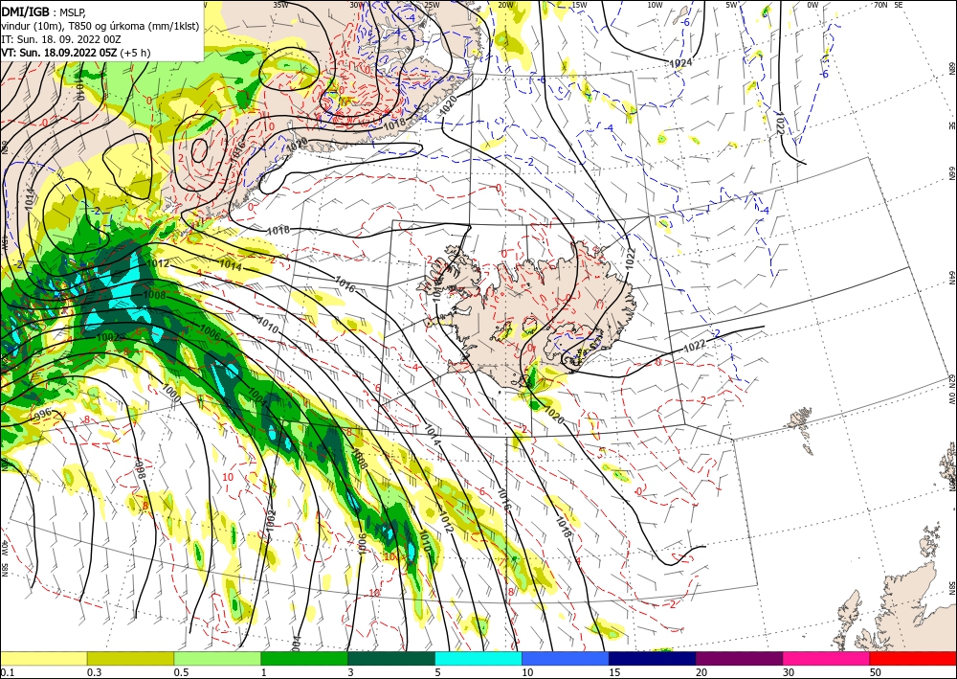The image size is (957, 679).
Task: Click the 35W longitude label
Action: 280,5
